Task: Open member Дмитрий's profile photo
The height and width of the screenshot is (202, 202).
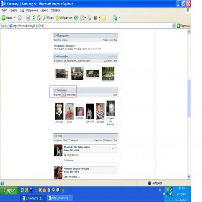Action: tap(90, 111)
